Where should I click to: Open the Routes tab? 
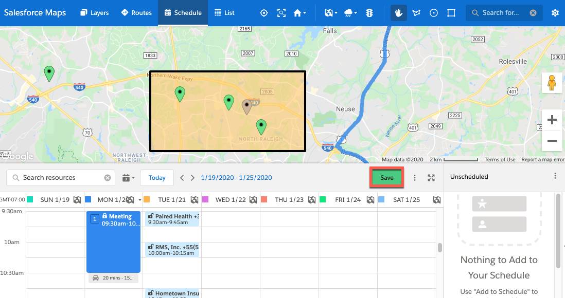[136, 13]
